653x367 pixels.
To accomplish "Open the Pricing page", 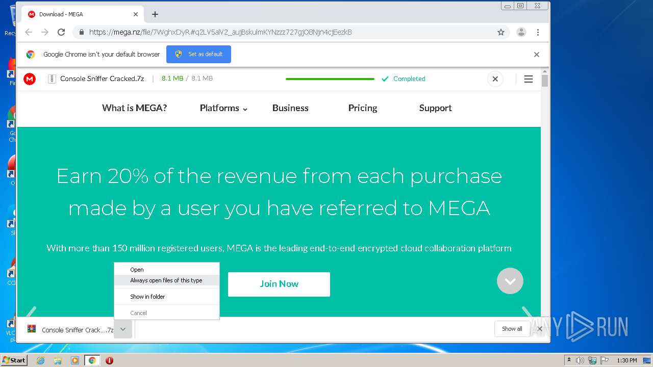I will (363, 108).
